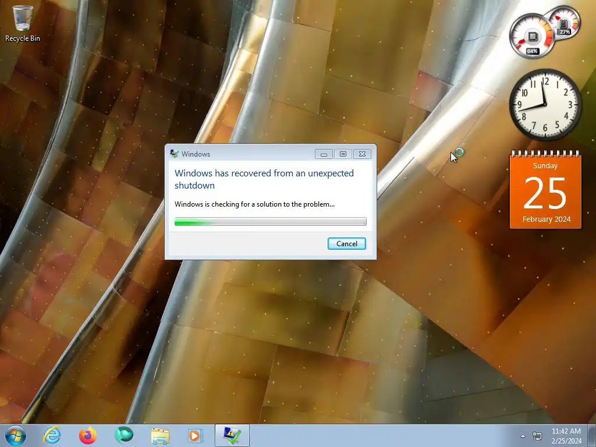
Task: Click the 'checking for a solution' message text
Action: (x=255, y=204)
